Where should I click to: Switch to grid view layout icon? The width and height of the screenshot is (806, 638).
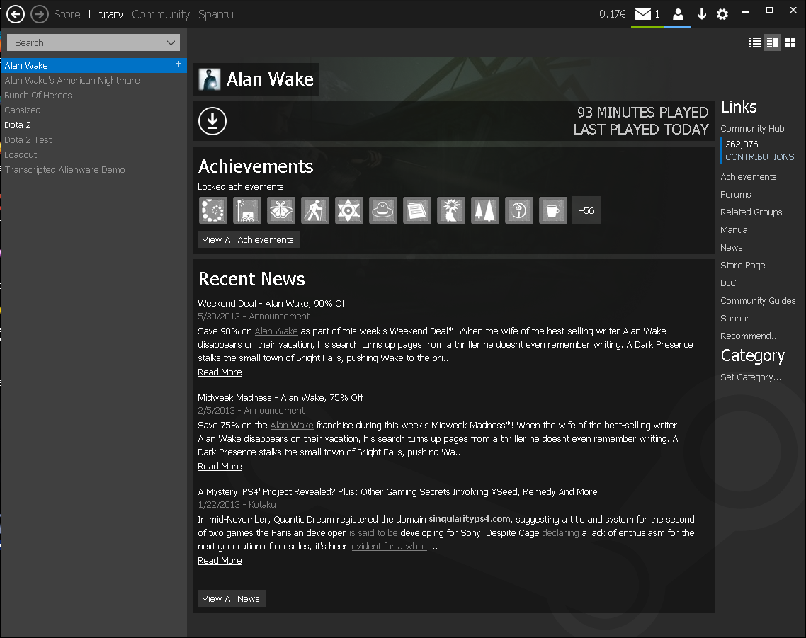(790, 42)
